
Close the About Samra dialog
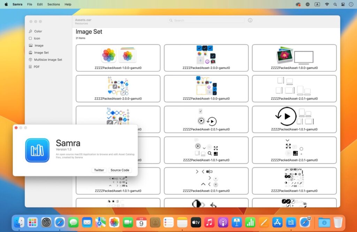pyautogui.click(x=16, y=128)
